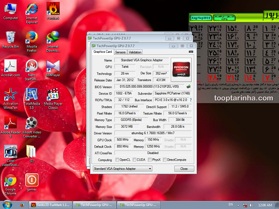Click the tooptarinha.com calendar link
Viewport: 279px width, 209px height.
tap(243, 98)
